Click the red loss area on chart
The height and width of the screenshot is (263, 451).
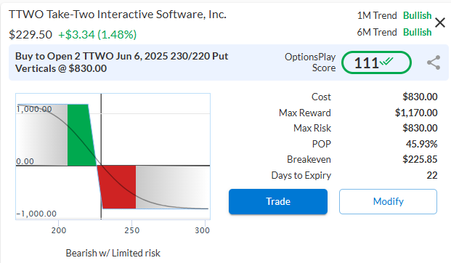[118, 187]
